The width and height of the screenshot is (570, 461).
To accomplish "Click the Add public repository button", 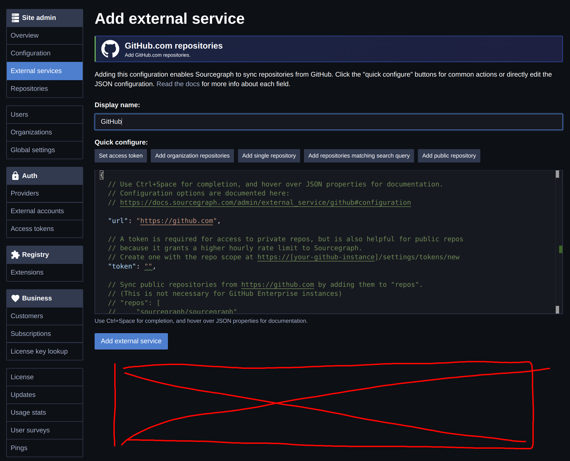I will click(x=449, y=156).
